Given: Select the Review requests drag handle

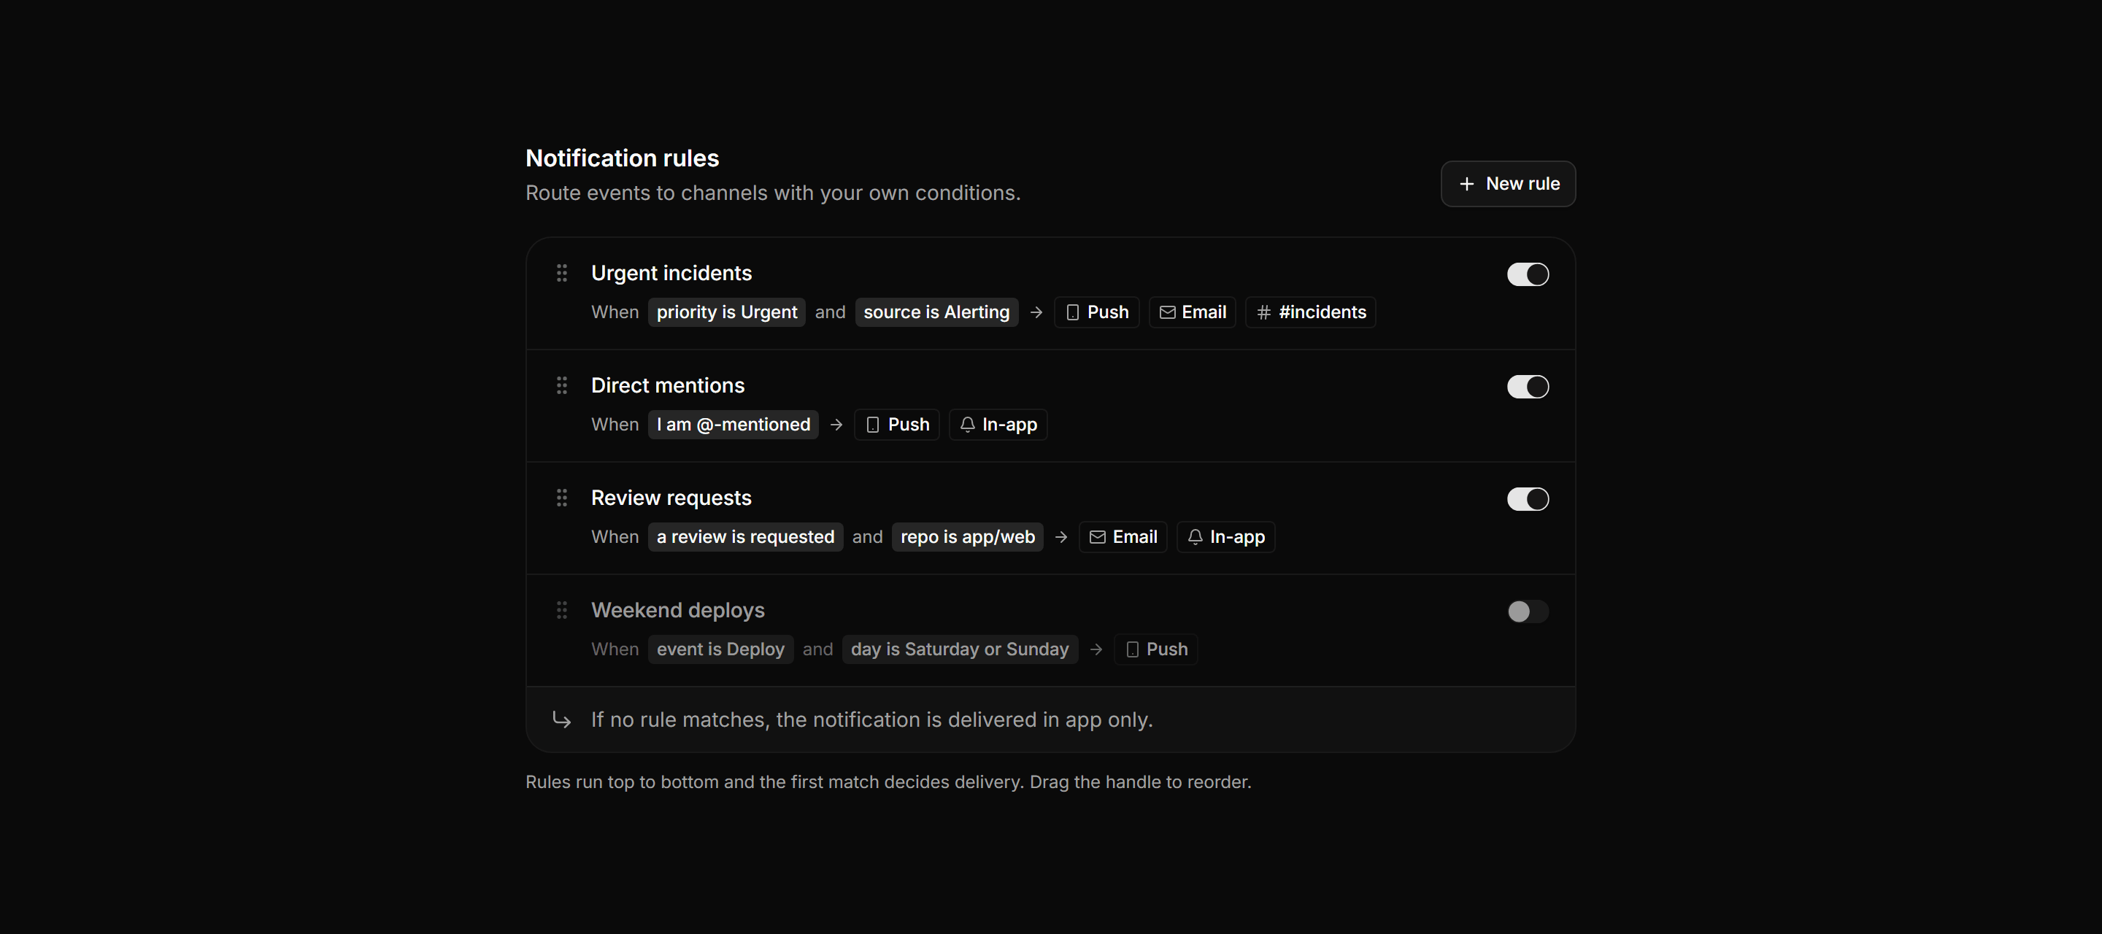Looking at the screenshot, I should [561, 498].
